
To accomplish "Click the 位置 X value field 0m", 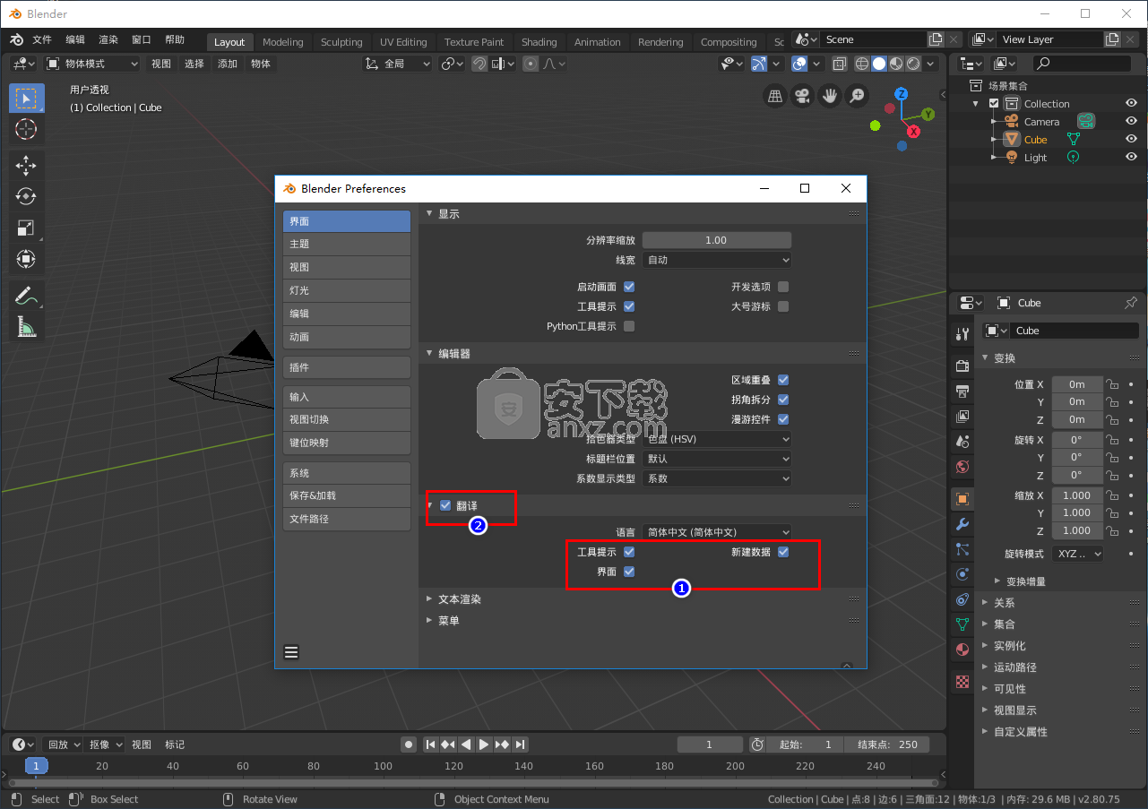I will pyautogui.click(x=1076, y=384).
